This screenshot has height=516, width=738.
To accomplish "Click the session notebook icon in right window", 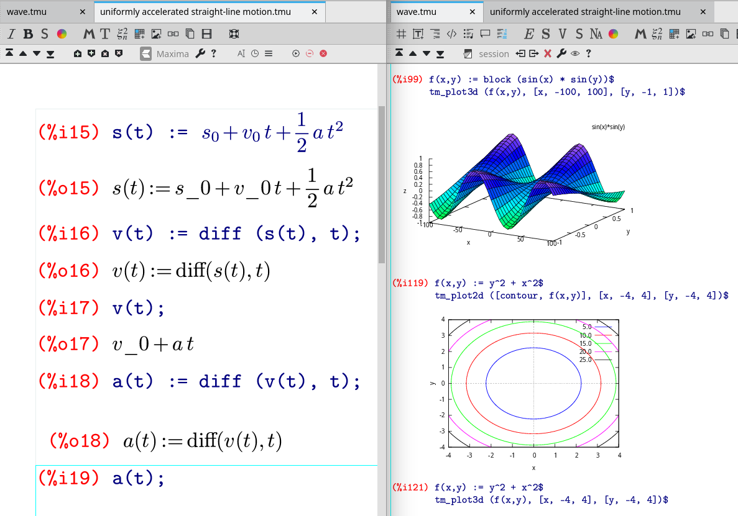I will click(x=468, y=53).
